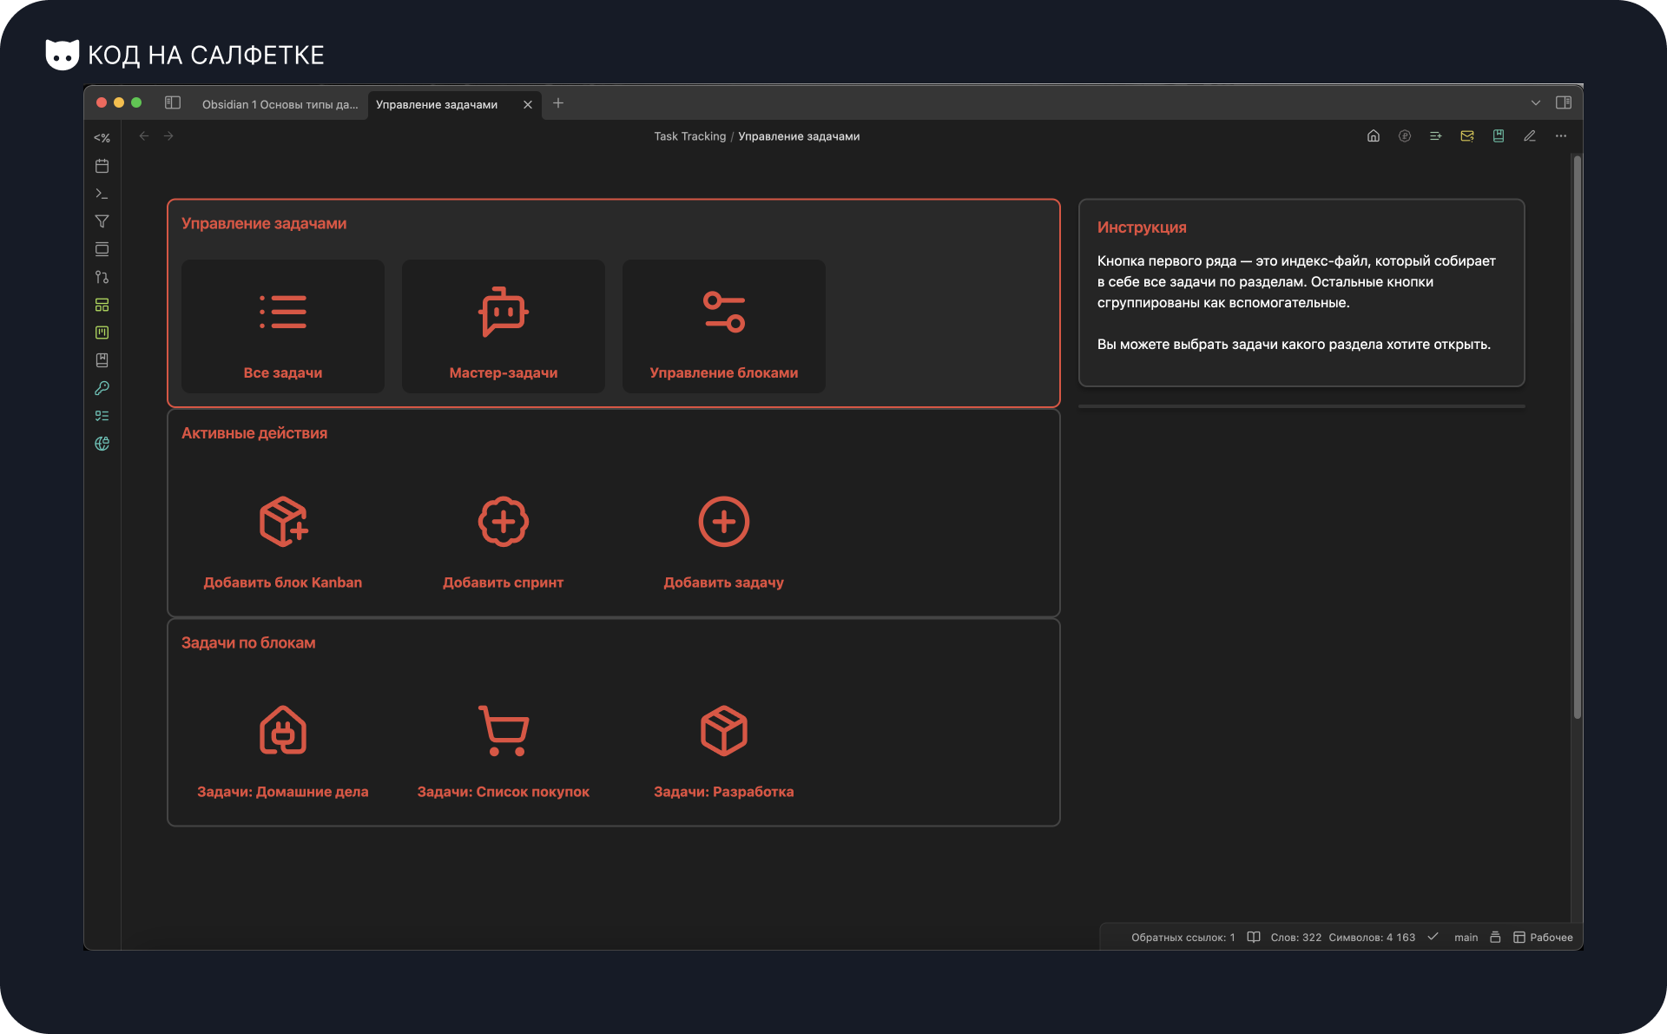1667x1034 pixels.
Task: Click the calendar icon in the left sidebar
Action: coord(102,166)
